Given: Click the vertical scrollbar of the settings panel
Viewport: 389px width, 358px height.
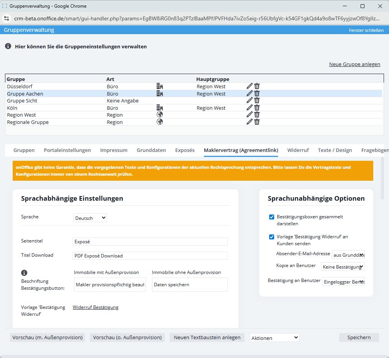Looking at the screenshot, I should (382, 178).
